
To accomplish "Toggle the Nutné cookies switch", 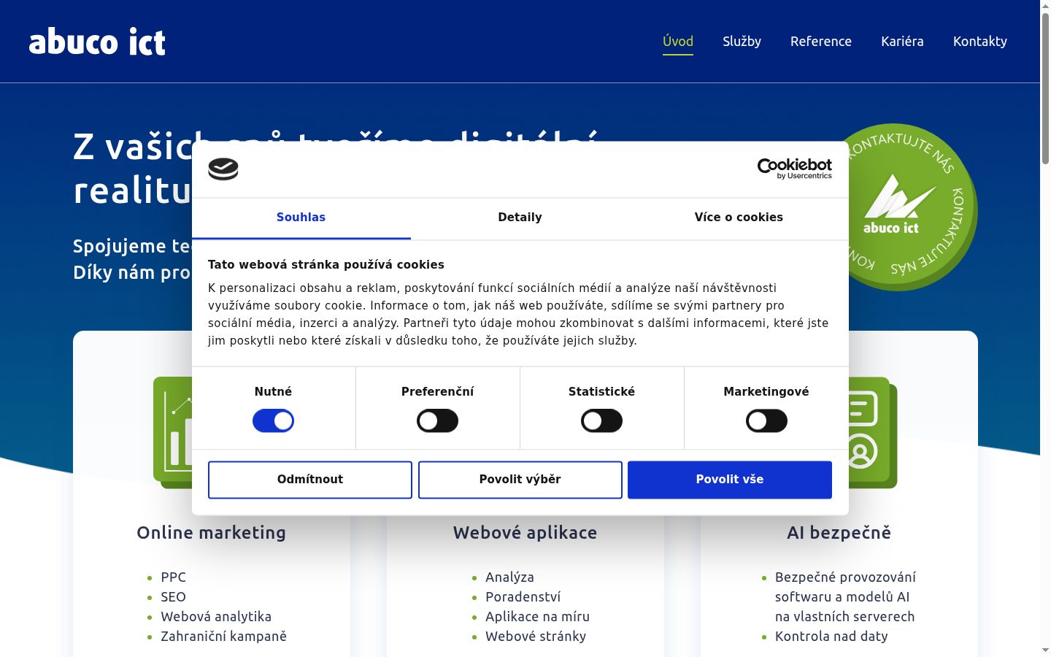I will [273, 420].
